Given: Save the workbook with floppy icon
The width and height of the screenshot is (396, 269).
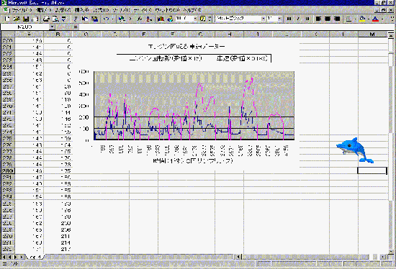Looking at the screenshot, I should [26, 19].
